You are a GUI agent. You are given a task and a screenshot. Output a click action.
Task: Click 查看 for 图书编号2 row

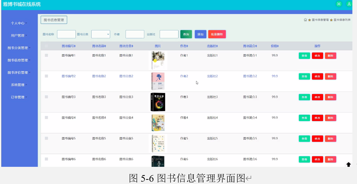coord(304,76)
